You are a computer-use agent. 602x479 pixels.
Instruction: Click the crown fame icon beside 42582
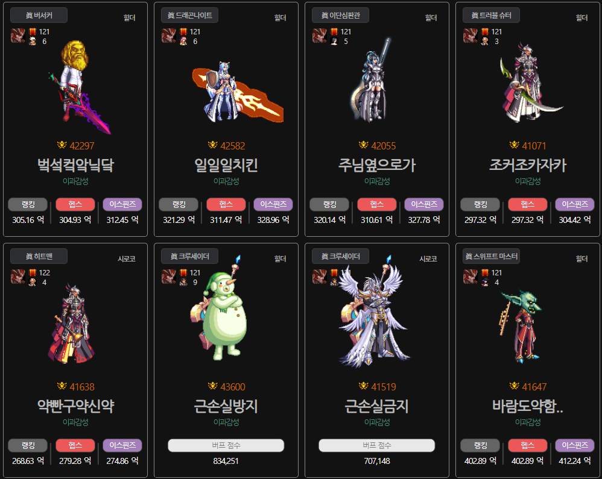(x=213, y=145)
